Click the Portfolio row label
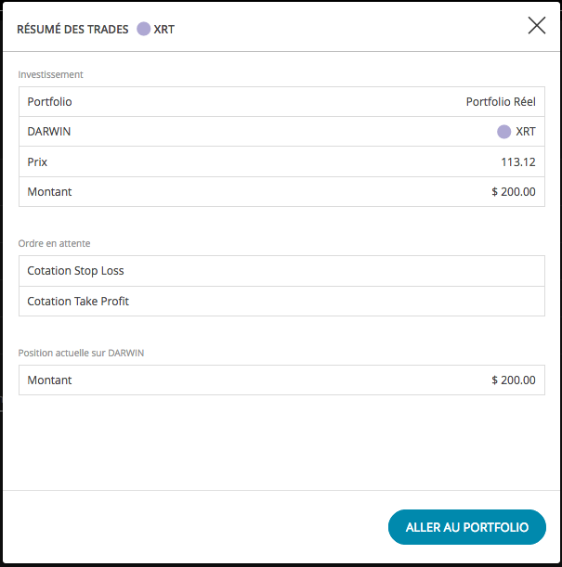Viewport: 562px width, 567px height. pyautogui.click(x=49, y=101)
